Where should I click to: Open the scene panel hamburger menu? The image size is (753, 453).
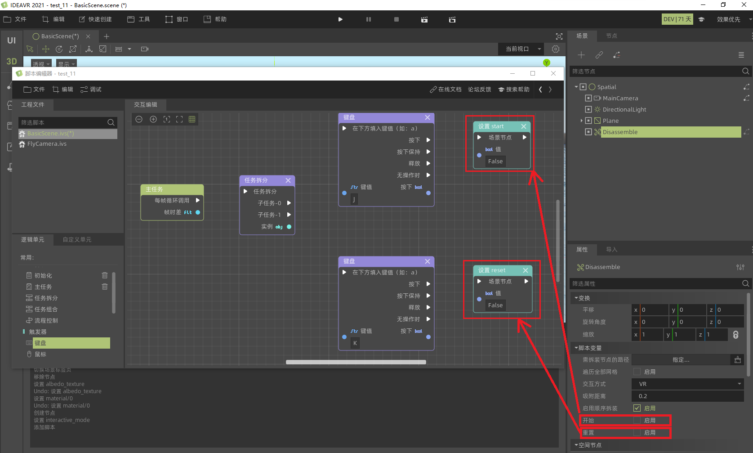point(741,55)
